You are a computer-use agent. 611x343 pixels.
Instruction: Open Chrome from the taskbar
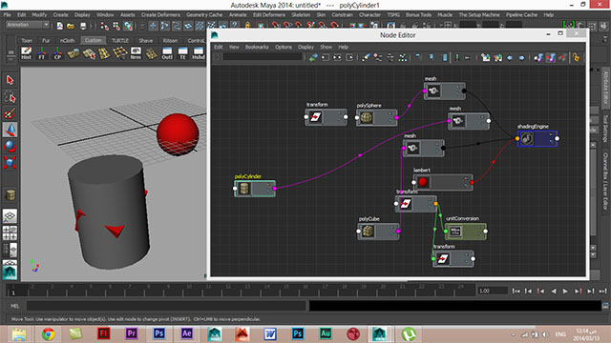48,333
